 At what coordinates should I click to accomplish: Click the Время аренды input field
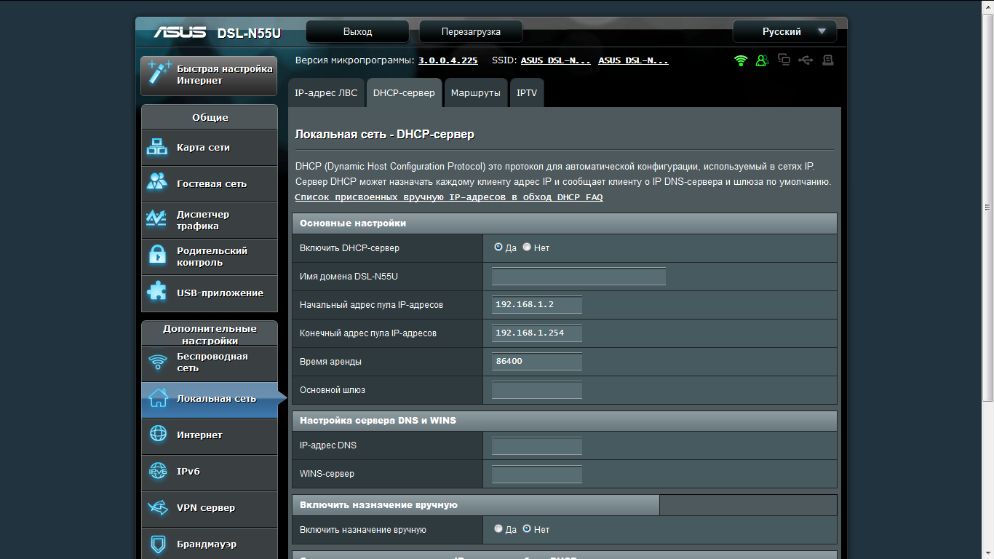click(x=536, y=361)
